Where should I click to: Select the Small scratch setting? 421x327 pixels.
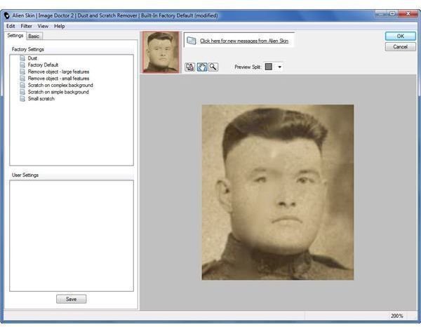pyautogui.click(x=41, y=98)
